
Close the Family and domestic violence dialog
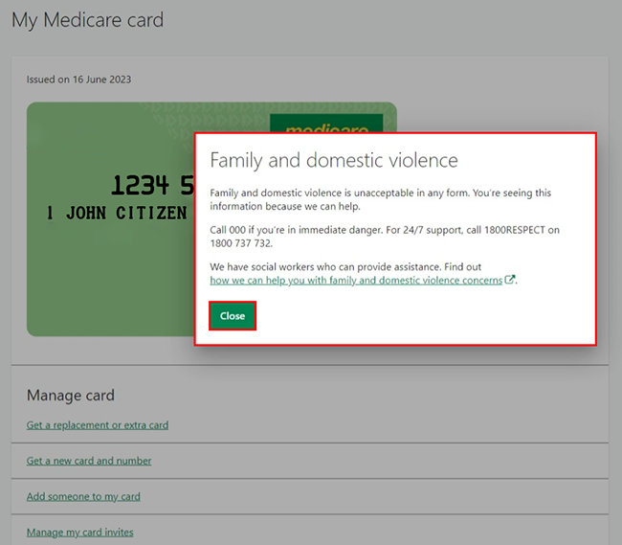click(x=233, y=316)
